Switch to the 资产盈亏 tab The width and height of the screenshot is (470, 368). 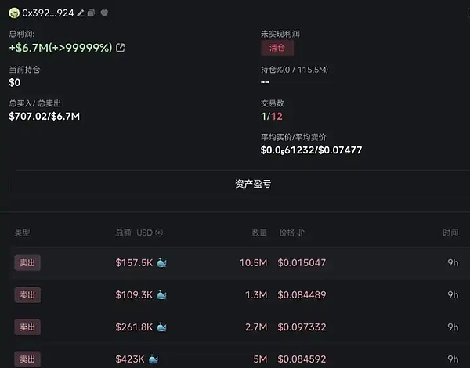tap(253, 184)
